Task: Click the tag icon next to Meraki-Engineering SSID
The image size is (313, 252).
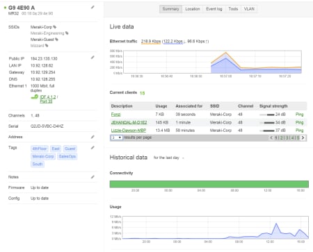Action: coord(67,33)
